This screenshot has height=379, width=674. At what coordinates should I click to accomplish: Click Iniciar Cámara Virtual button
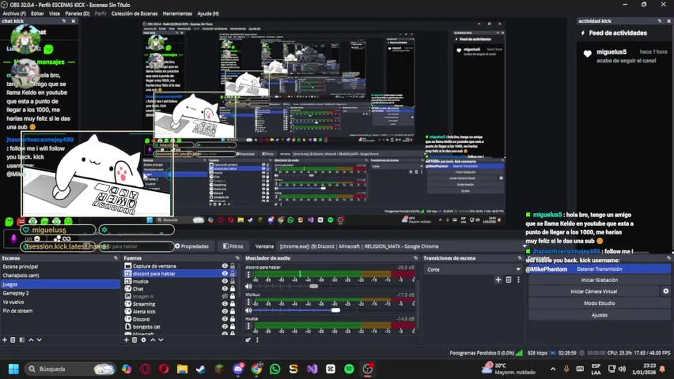click(594, 291)
